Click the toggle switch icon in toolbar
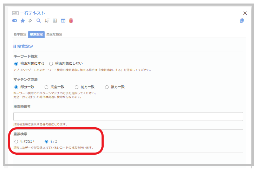Image resolution: width=260 pixels, height=174 pixels. [15, 21]
